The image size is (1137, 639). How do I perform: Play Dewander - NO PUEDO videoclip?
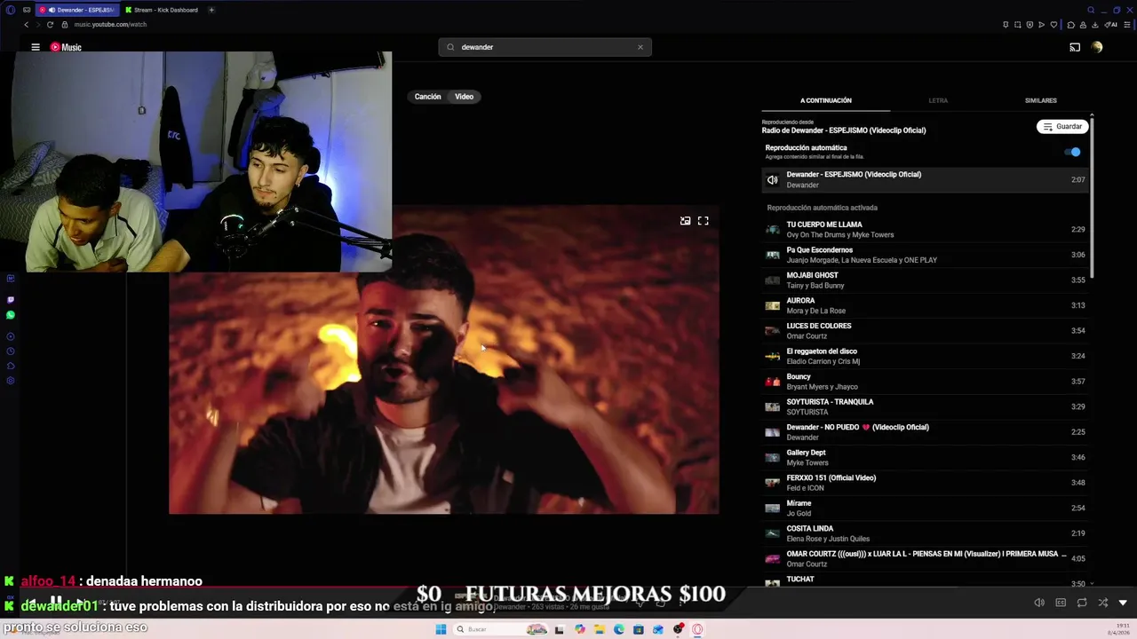[925, 432]
